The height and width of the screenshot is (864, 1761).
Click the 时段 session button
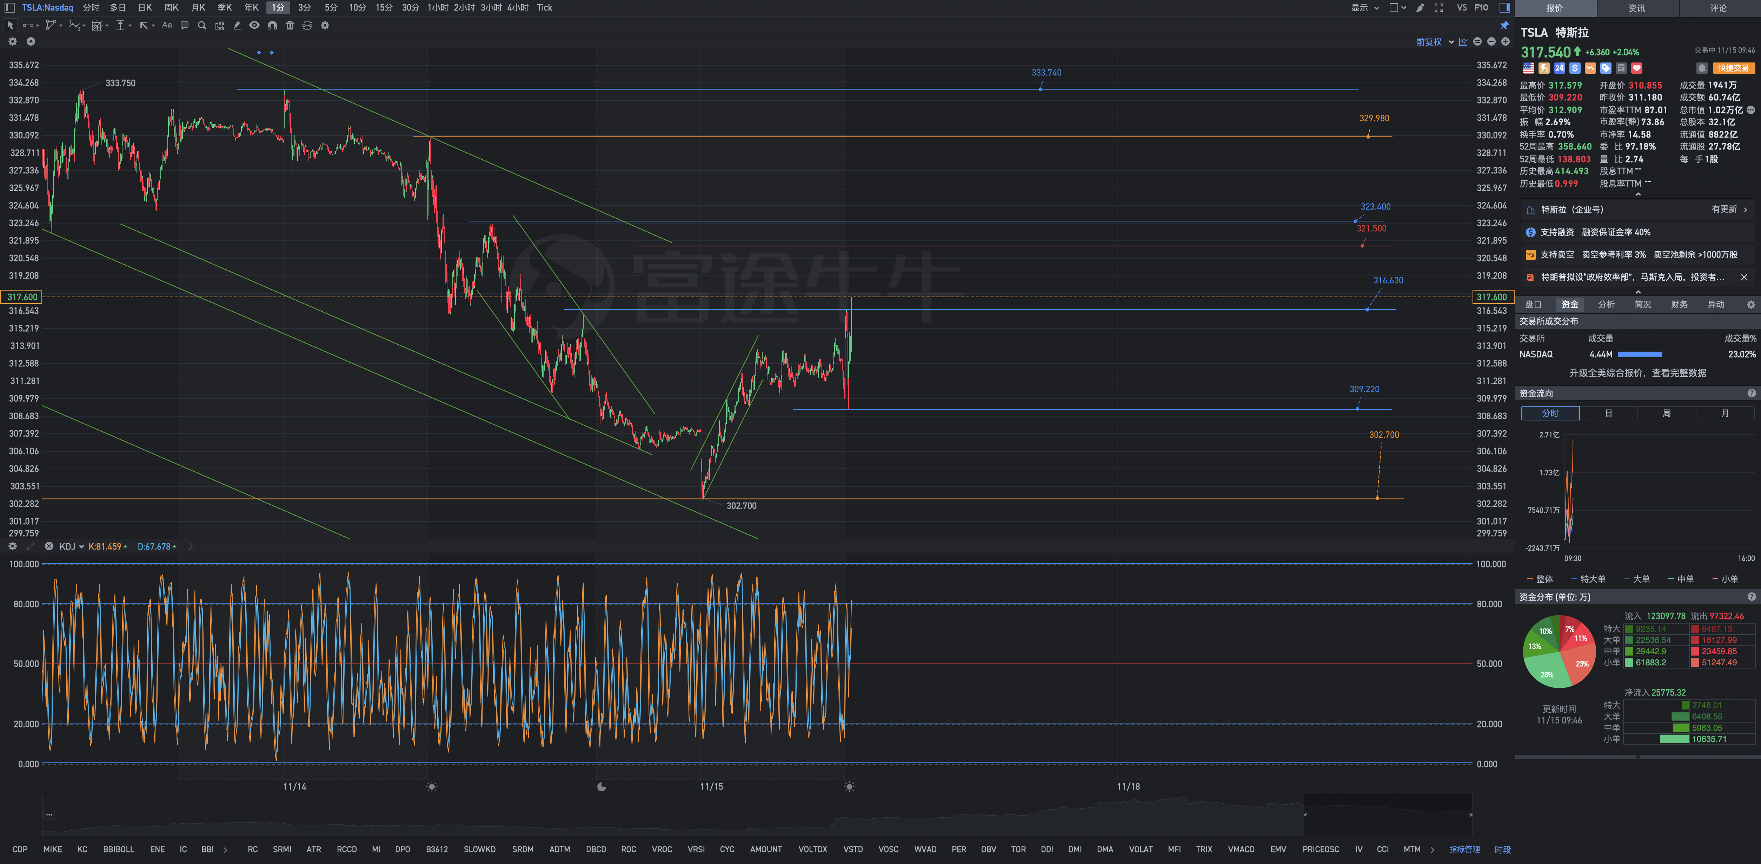point(1502,849)
